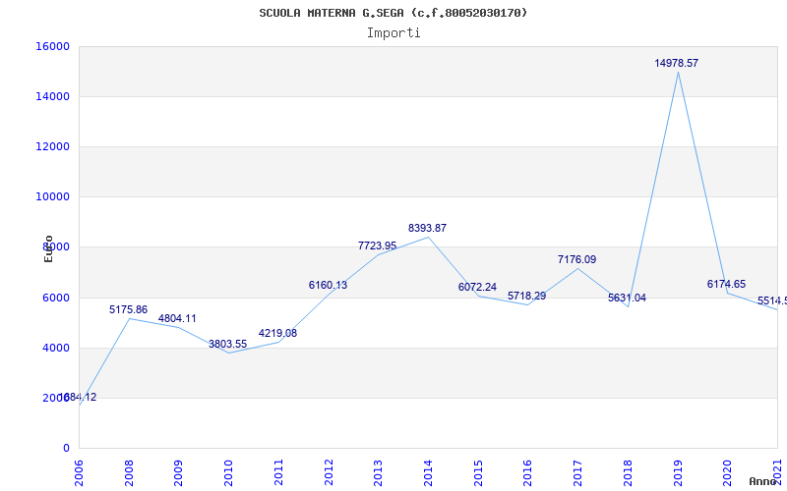Select the 14978.57 peak value label
Image resolution: width=787 pixels, height=491 pixels.
coord(676,63)
